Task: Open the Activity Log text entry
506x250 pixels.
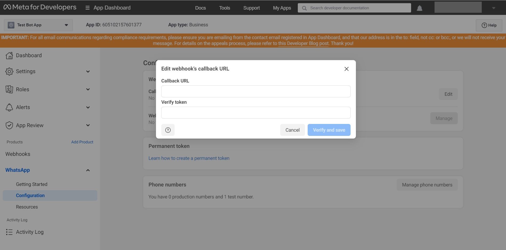Action: (30, 232)
